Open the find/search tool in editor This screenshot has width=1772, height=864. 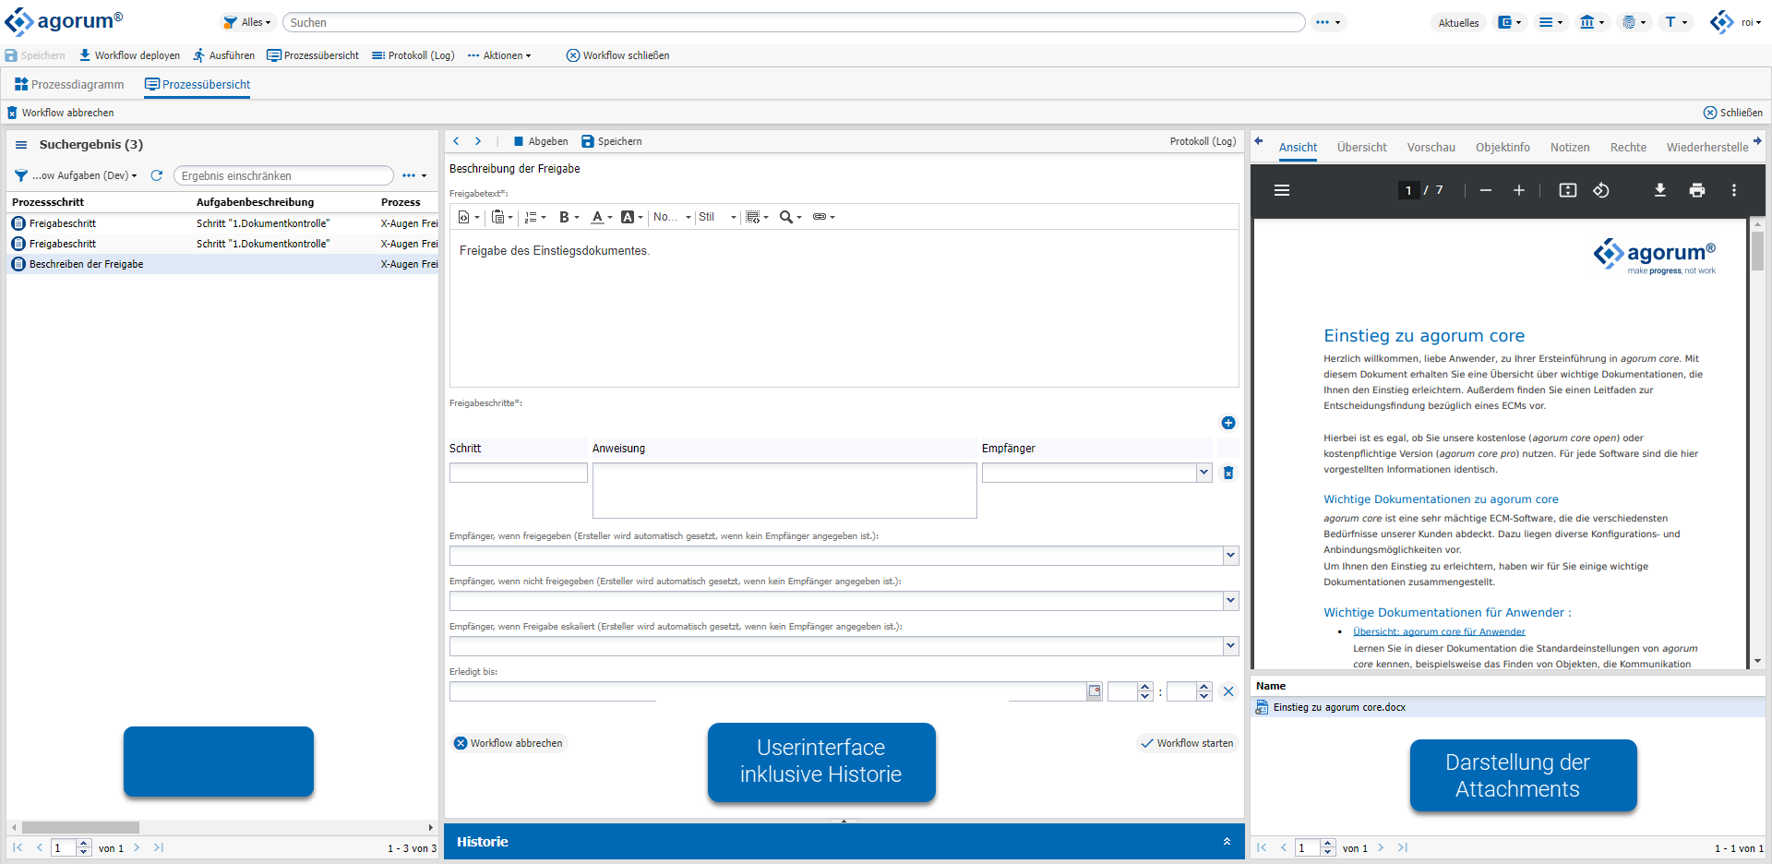(790, 217)
